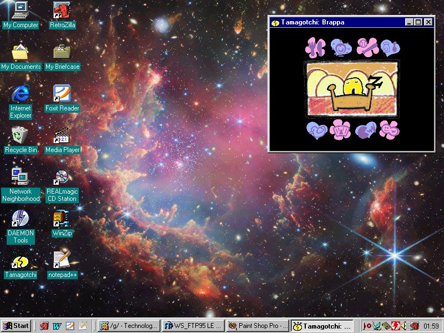Select the RetroZilla desktop shortcut
Screen dimensions: 444x333
tap(62, 15)
